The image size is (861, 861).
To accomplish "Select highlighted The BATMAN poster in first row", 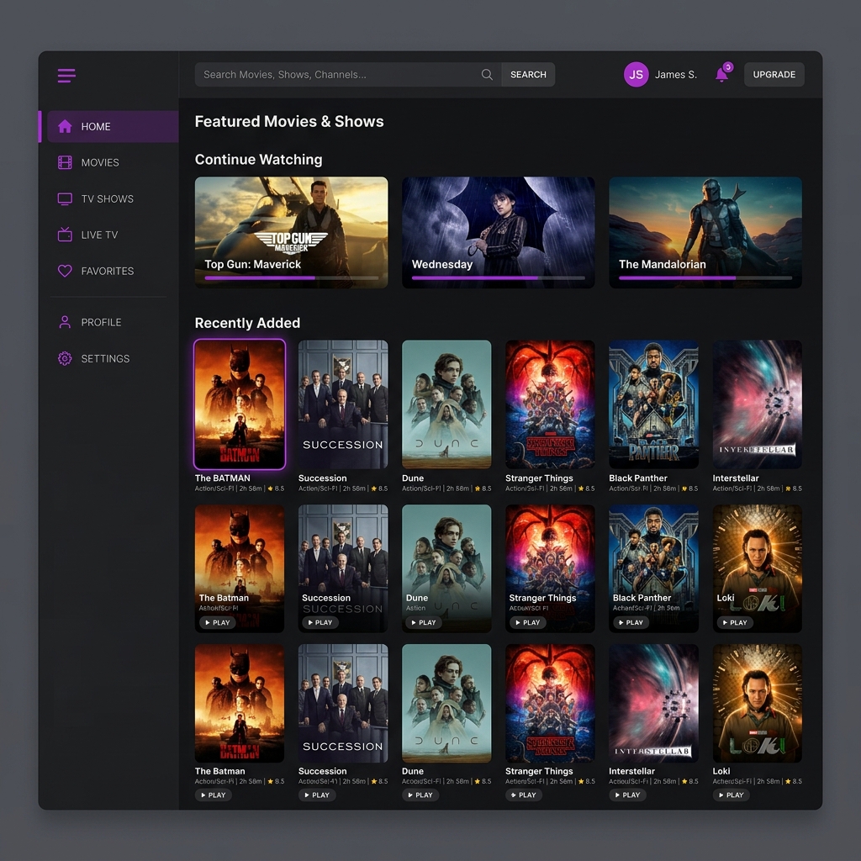I will click(x=240, y=404).
